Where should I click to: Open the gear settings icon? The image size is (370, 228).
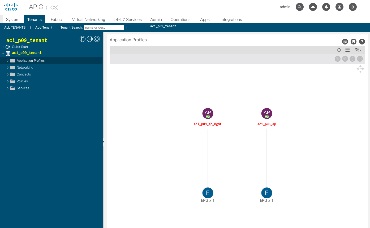[353, 7]
